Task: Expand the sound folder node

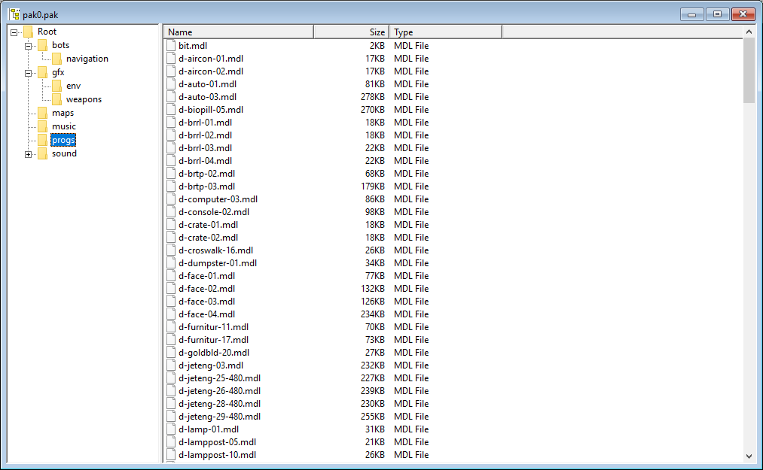Action: [29, 154]
